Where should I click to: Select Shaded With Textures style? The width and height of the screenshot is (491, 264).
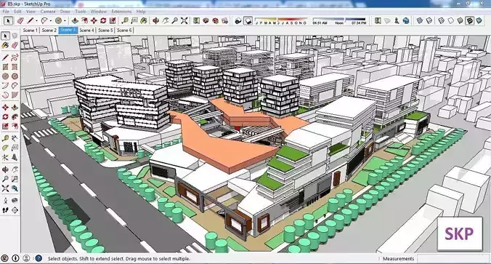469,20
